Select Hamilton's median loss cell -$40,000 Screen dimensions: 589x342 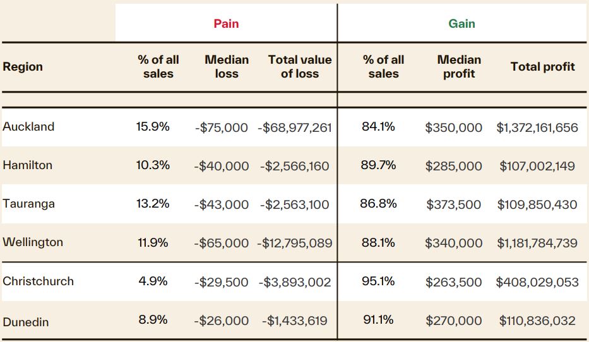pos(222,167)
